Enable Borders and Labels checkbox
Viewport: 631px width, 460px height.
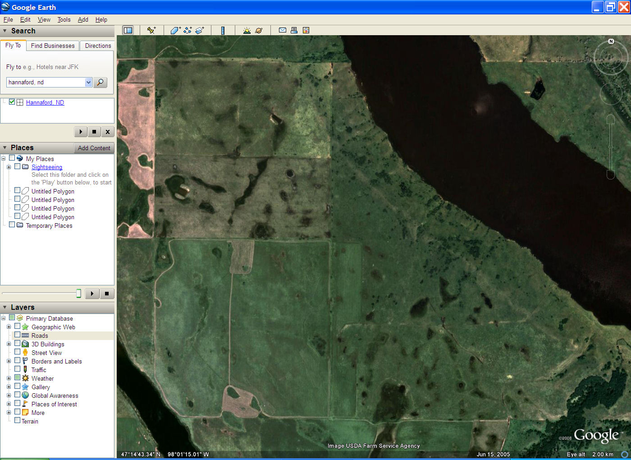point(17,360)
